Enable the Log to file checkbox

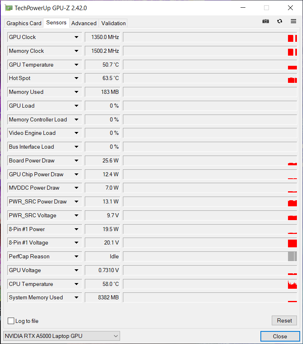[x=11, y=321]
